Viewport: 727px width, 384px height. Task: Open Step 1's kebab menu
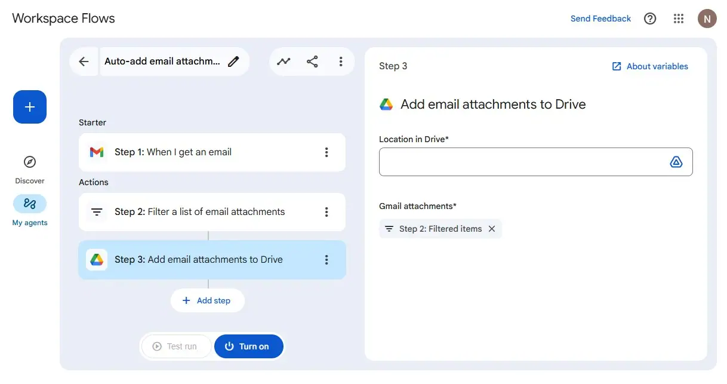click(326, 152)
